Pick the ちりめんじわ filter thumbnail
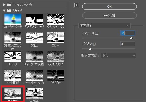146x102 pixels. pyautogui.click(x=56, y=57)
